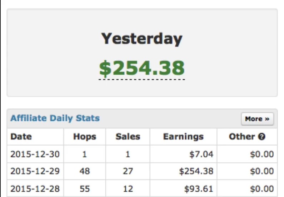Click the Affiliate Daily Stats heading link

click(55, 118)
